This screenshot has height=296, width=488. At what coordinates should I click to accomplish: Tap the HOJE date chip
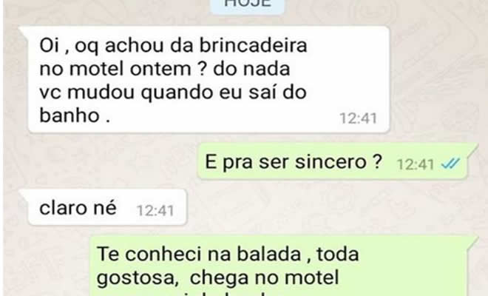coord(248,6)
